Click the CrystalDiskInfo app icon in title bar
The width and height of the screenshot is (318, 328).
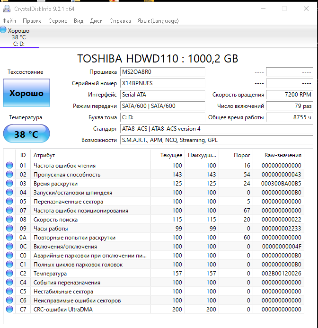[x=7, y=9]
